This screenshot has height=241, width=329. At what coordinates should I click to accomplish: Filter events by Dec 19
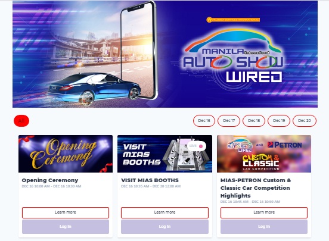click(x=279, y=121)
